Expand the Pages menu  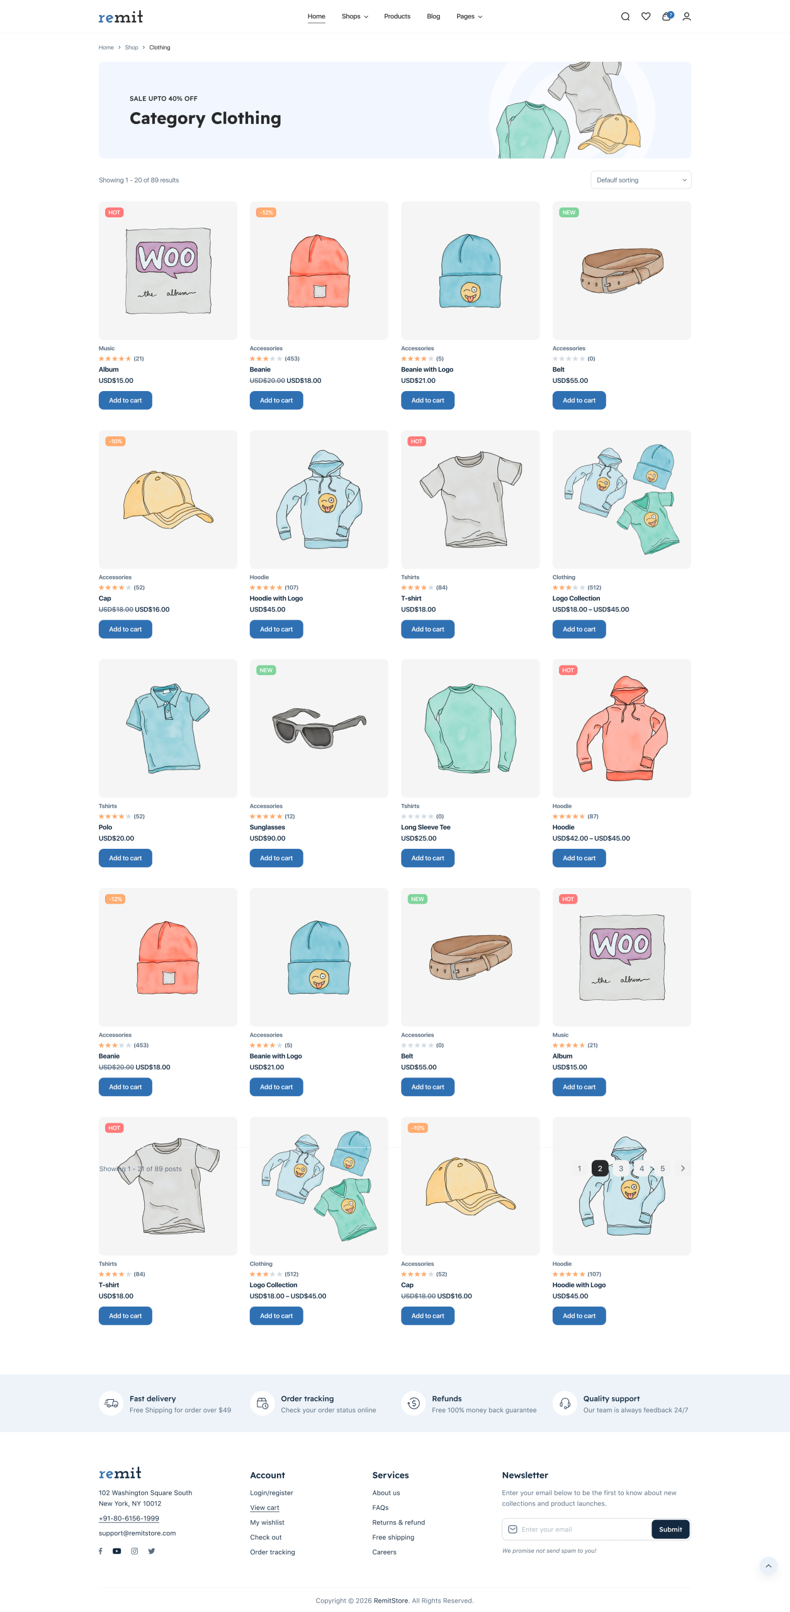click(x=470, y=16)
